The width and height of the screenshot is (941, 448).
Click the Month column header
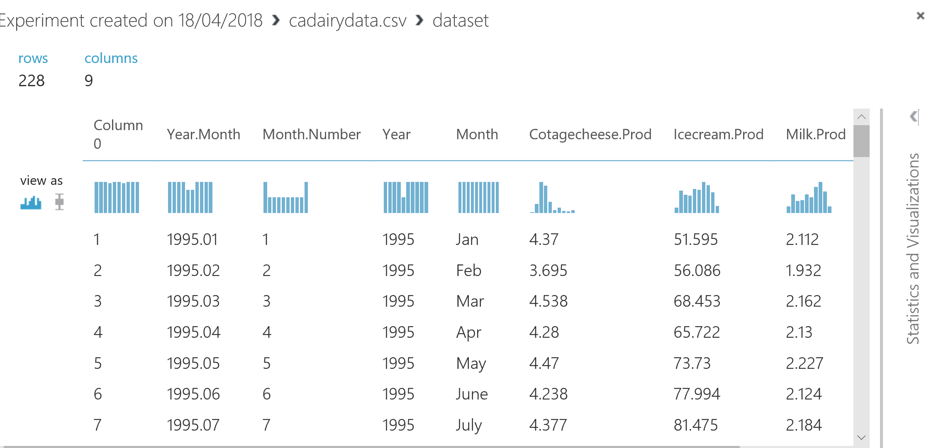pyautogui.click(x=477, y=134)
